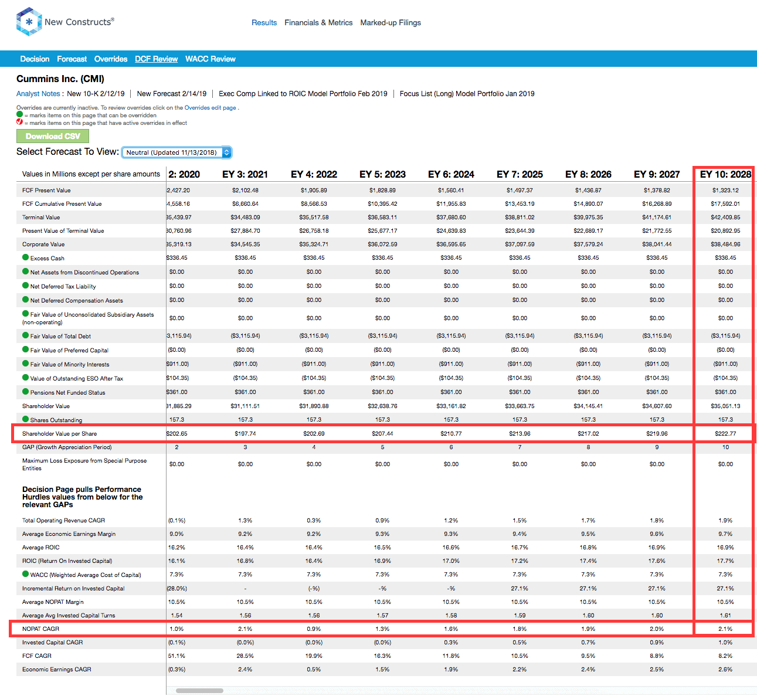The width and height of the screenshot is (757, 696).
Task: Click the EY 3: 2021 column header
Action: click(245, 174)
